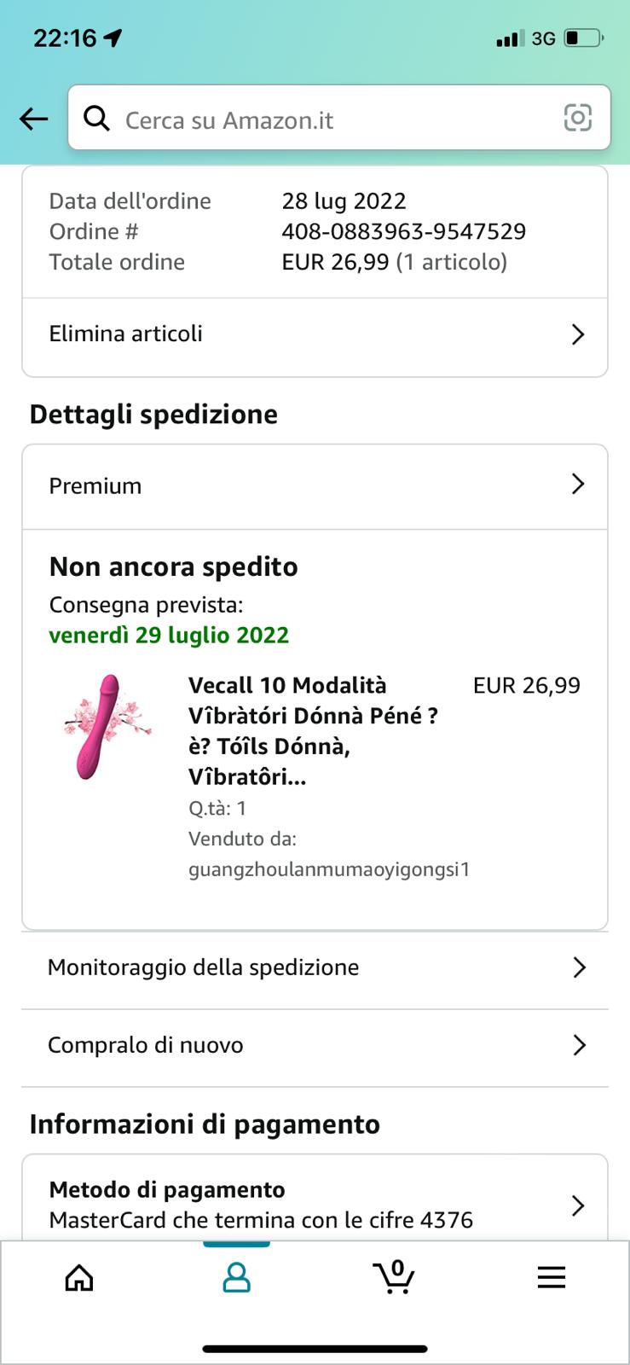
Task: Expand Monitoraggio della spedizione chevron
Action: tap(579, 967)
